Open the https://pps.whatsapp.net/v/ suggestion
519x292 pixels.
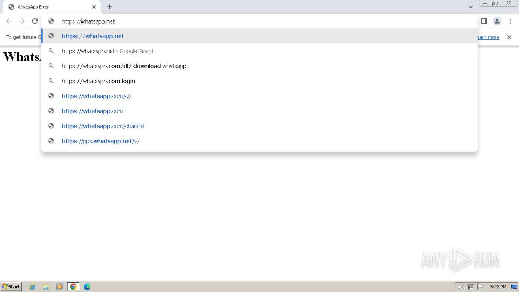pyautogui.click(x=259, y=141)
